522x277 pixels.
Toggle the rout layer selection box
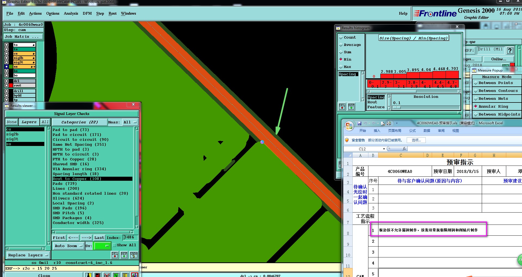[x=7, y=85]
